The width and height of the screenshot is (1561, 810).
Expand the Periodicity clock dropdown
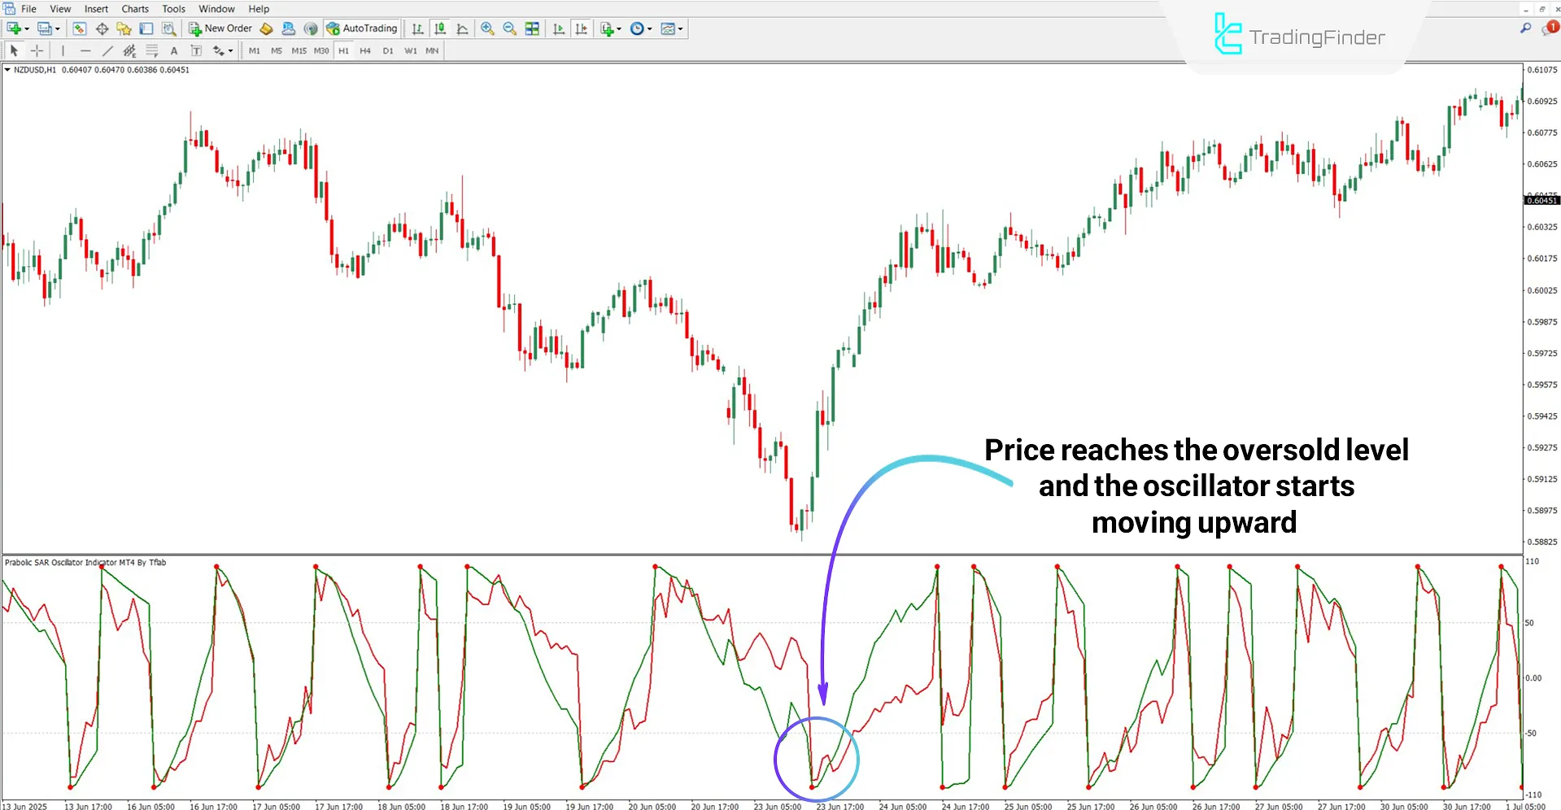649,28
